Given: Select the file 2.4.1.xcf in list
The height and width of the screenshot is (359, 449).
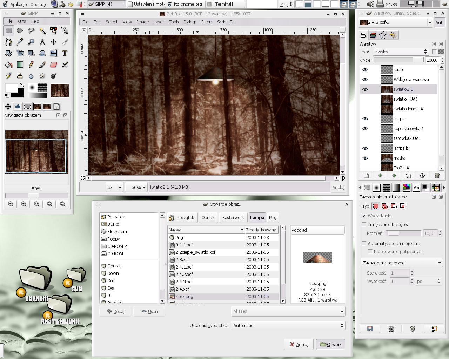Looking at the screenshot, I should pos(184,267).
